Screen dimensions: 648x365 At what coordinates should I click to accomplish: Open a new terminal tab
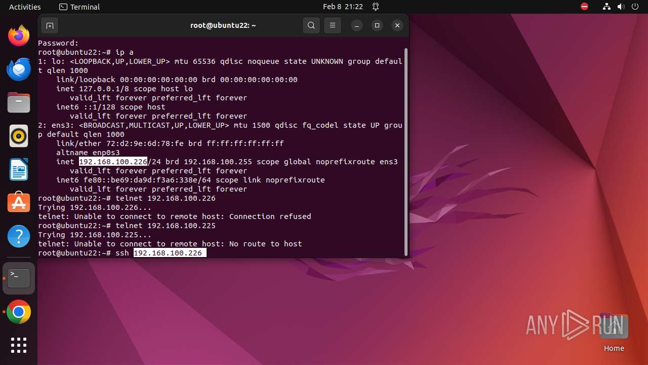coord(50,25)
